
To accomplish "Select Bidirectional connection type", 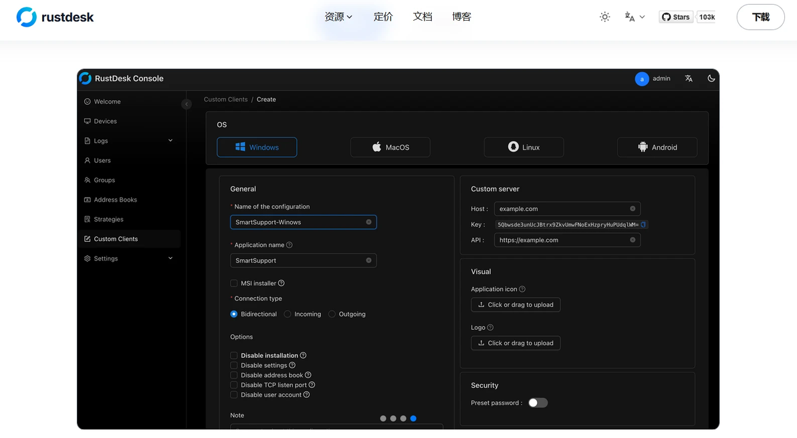I will (234, 314).
